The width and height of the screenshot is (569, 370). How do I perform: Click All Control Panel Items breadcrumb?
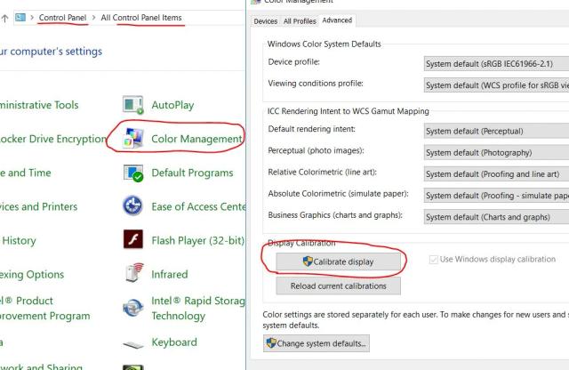pos(141,18)
